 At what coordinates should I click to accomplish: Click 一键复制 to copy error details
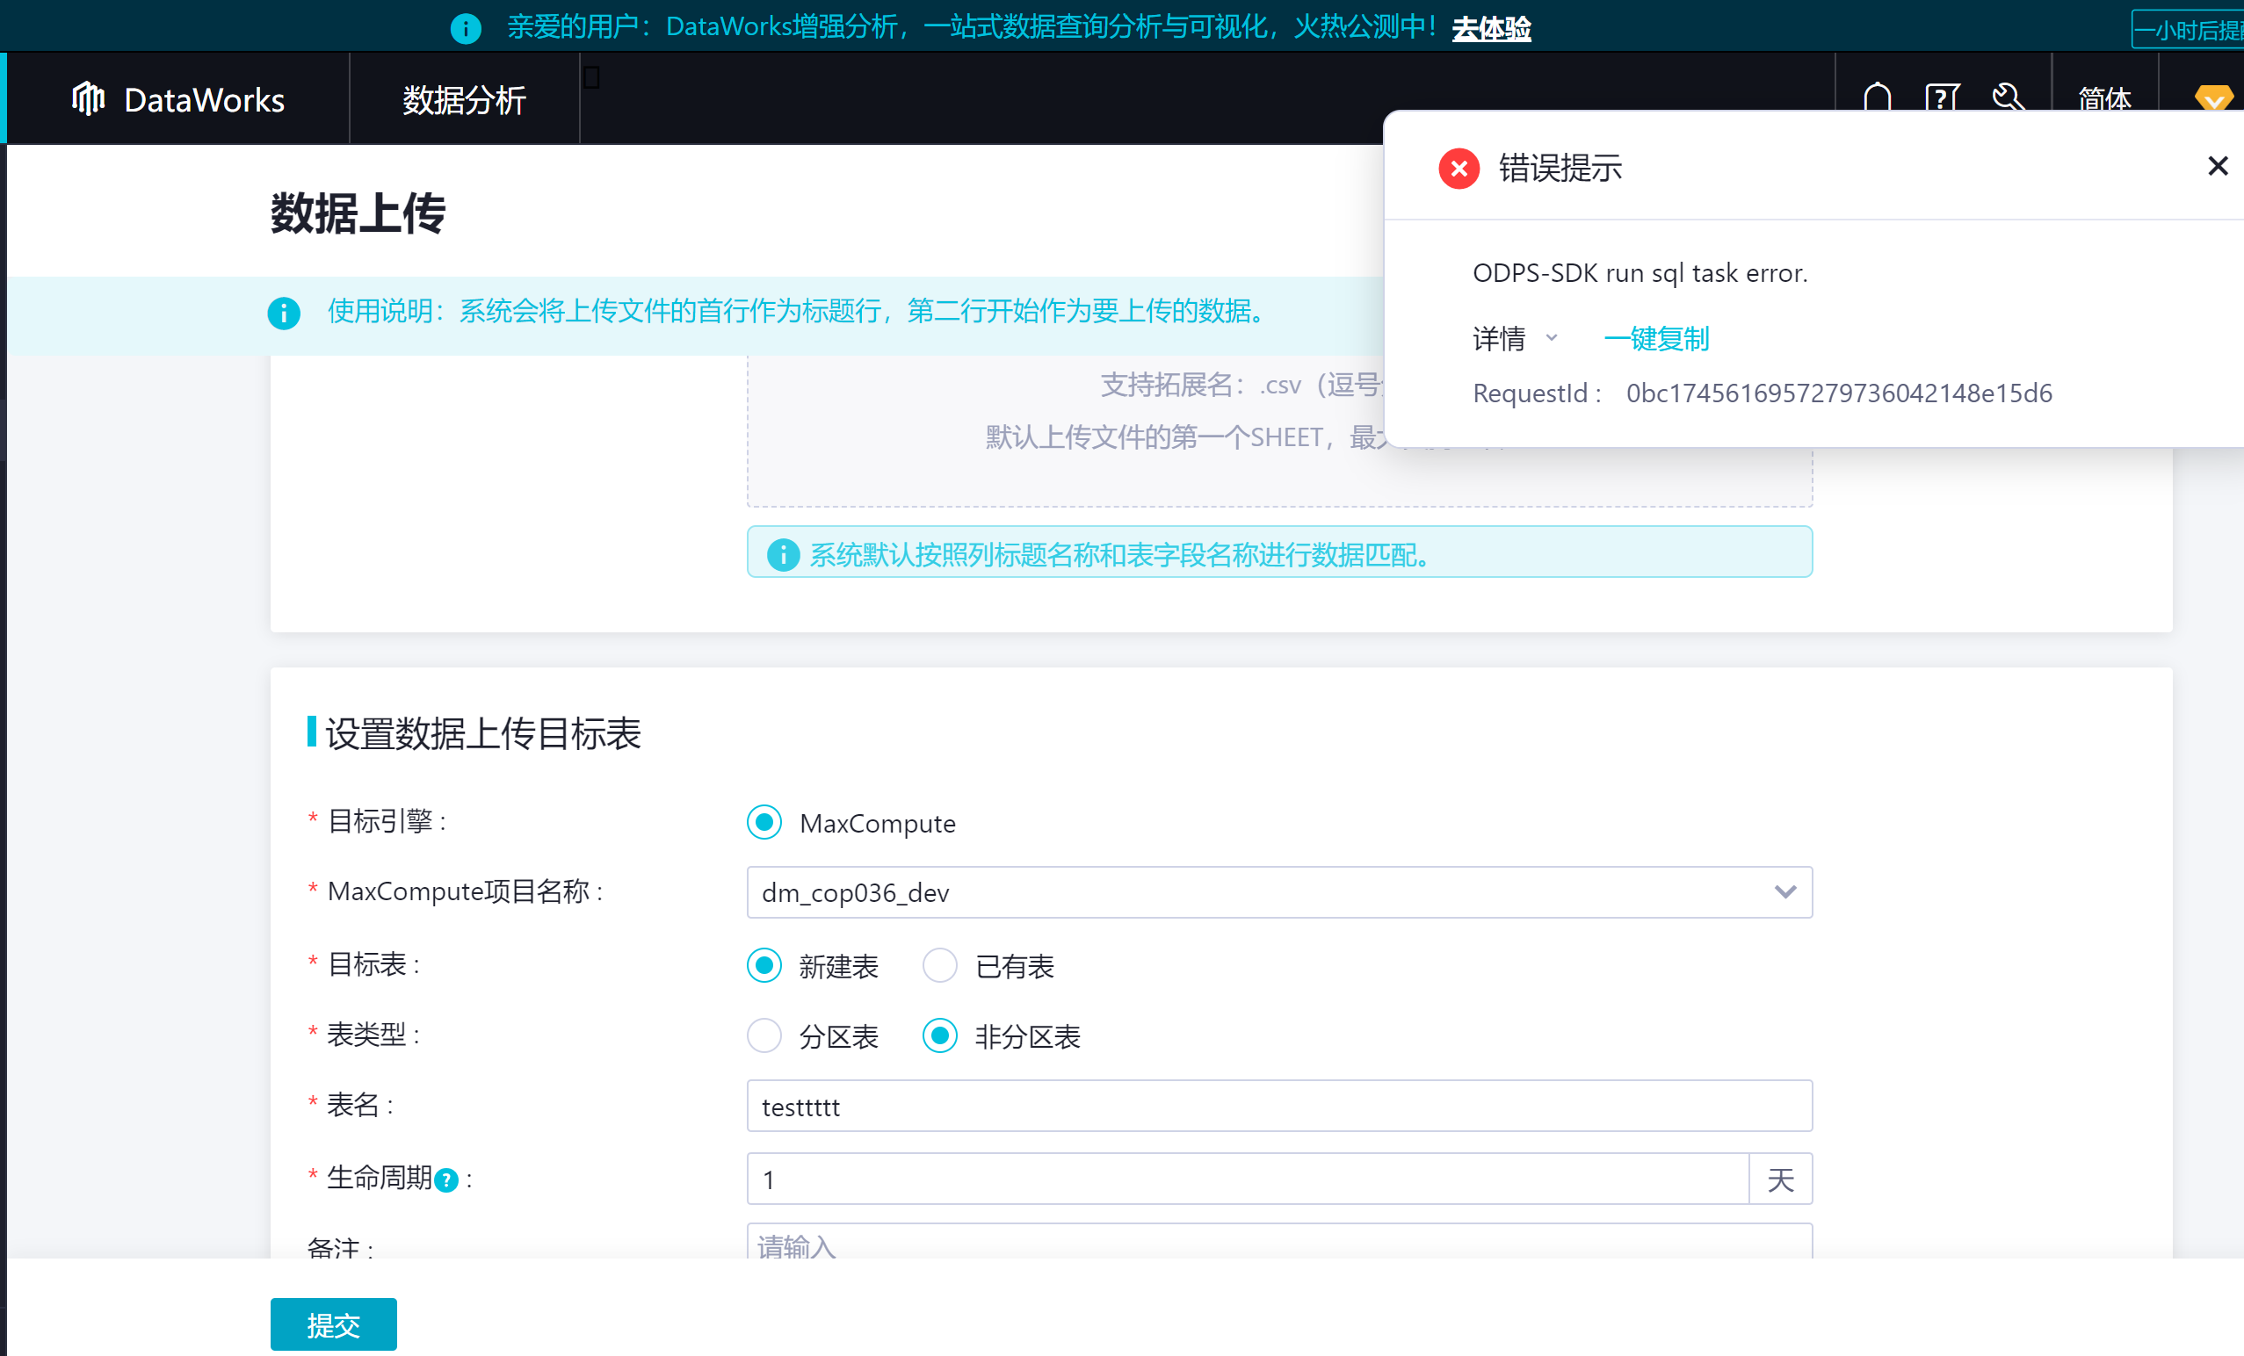click(x=1655, y=338)
